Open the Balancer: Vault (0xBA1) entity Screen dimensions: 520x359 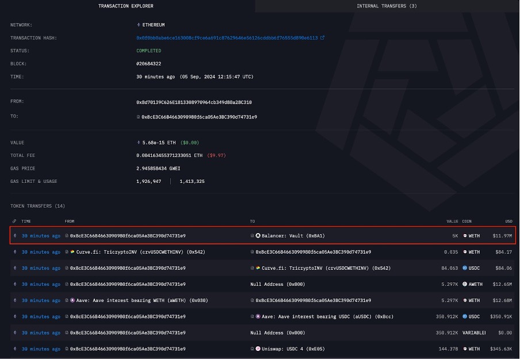(293, 236)
